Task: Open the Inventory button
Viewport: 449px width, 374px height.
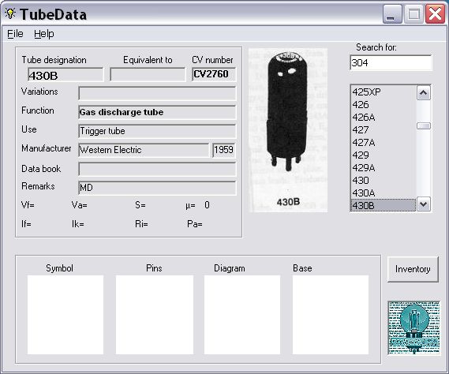Action: pos(413,269)
